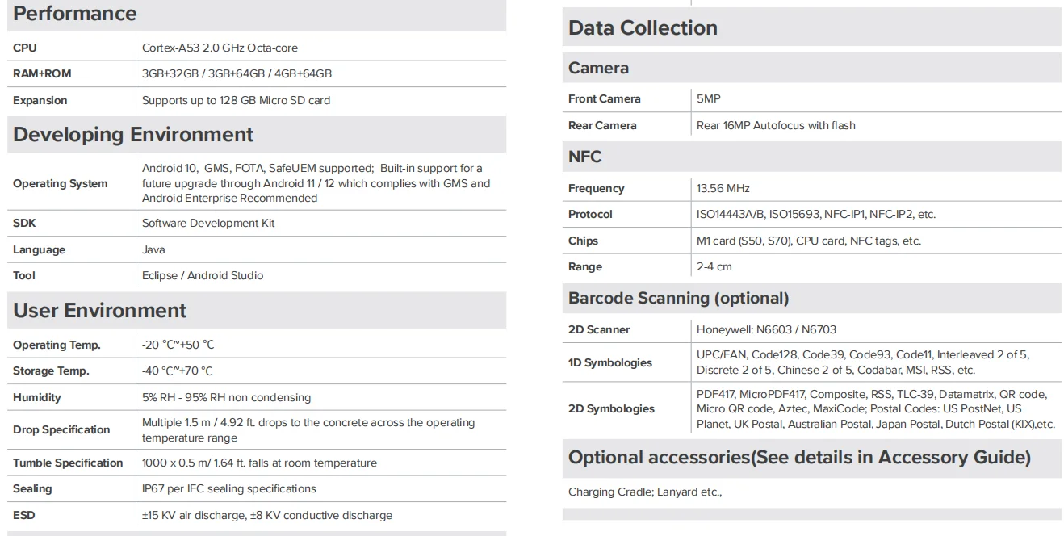Select the Barcode Scanning (optional) header
1064x536 pixels.
point(678,298)
